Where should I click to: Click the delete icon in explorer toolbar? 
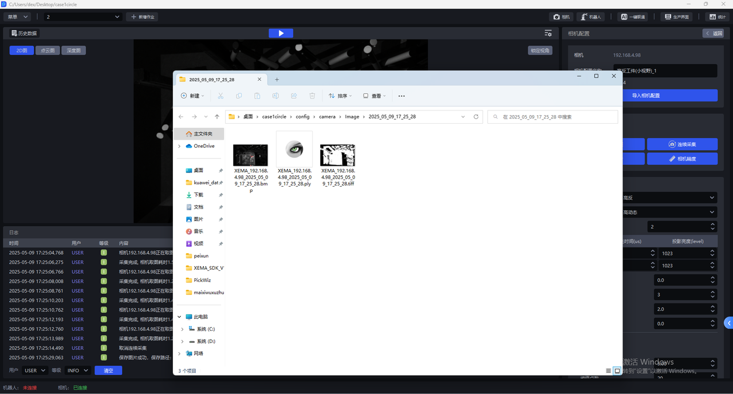click(x=312, y=96)
